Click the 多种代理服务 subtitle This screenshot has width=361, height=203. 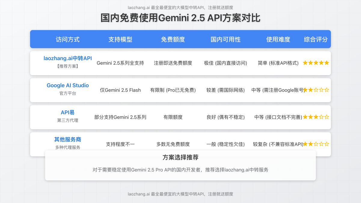pyautogui.click(x=68, y=147)
